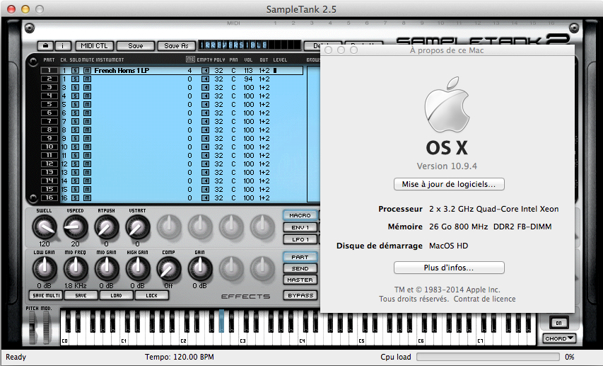Click the MID FREQ effect knob
The image size is (603, 366).
coord(76,269)
